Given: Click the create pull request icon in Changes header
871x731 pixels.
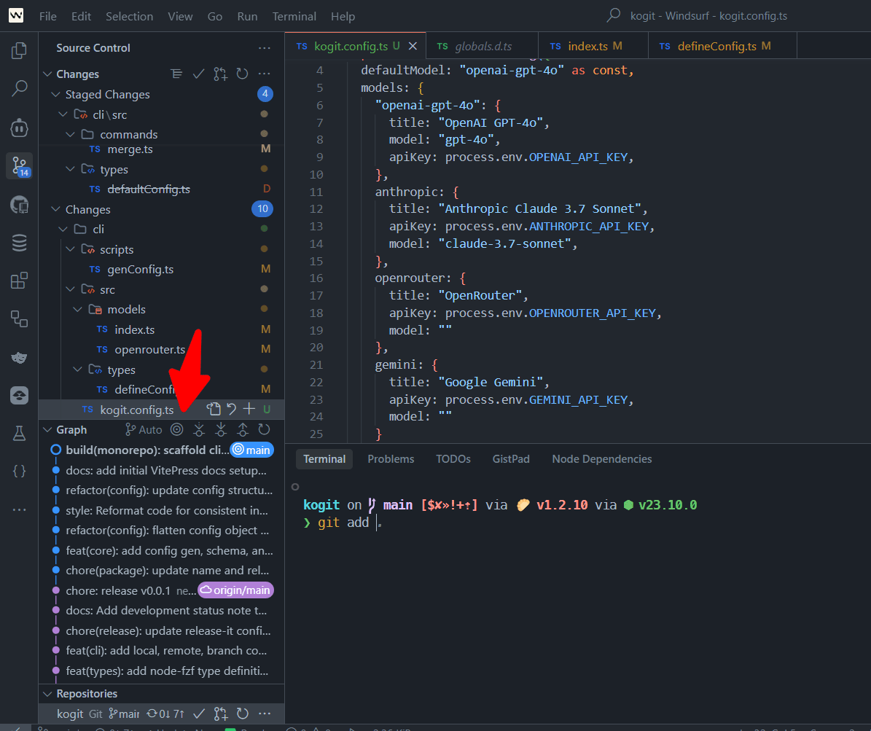Looking at the screenshot, I should 221,74.
